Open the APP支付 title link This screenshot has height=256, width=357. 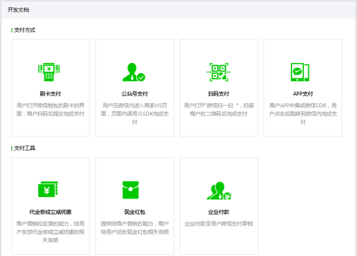coord(302,94)
